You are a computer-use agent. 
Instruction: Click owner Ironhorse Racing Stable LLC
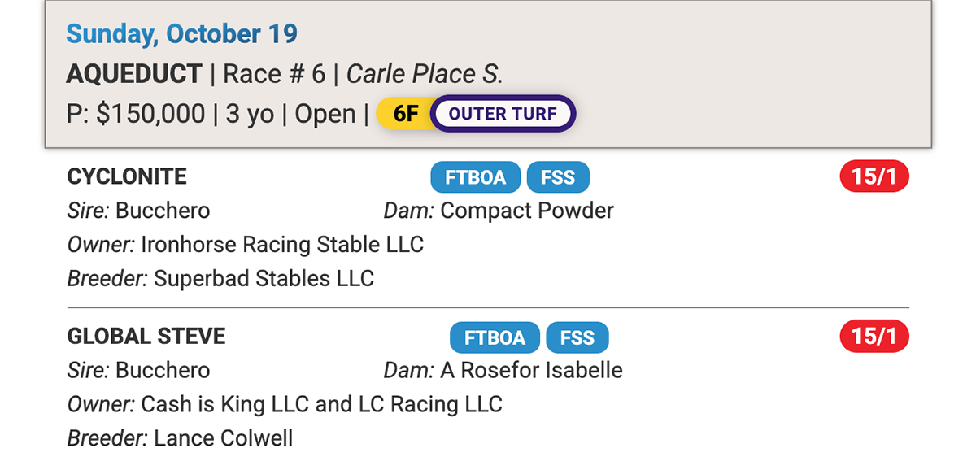282,245
